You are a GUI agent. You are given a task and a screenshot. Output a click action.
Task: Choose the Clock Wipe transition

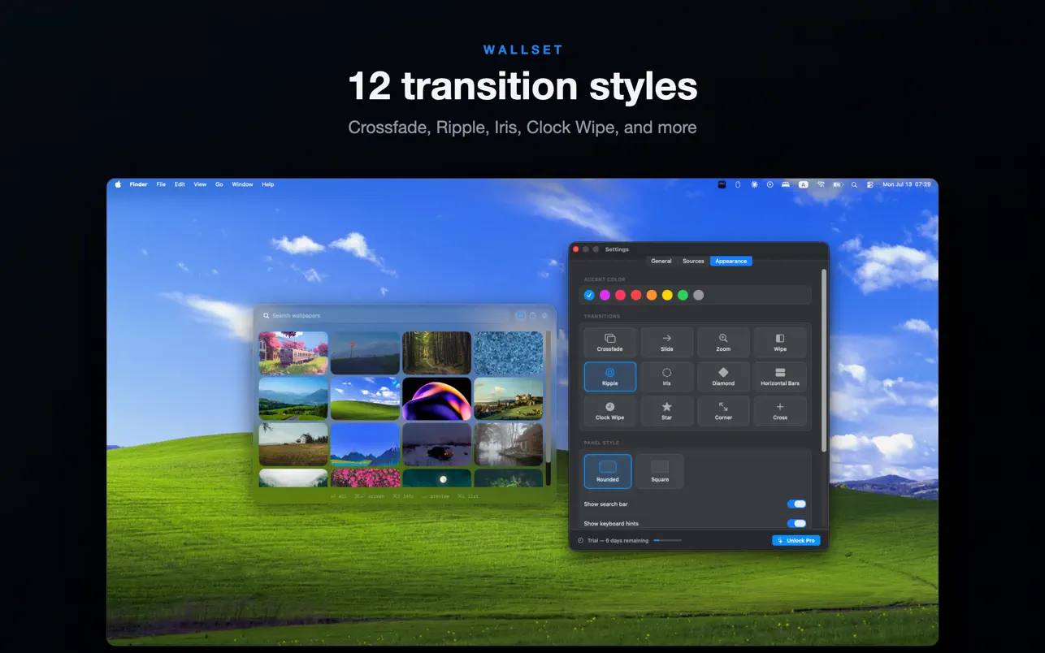click(x=609, y=410)
